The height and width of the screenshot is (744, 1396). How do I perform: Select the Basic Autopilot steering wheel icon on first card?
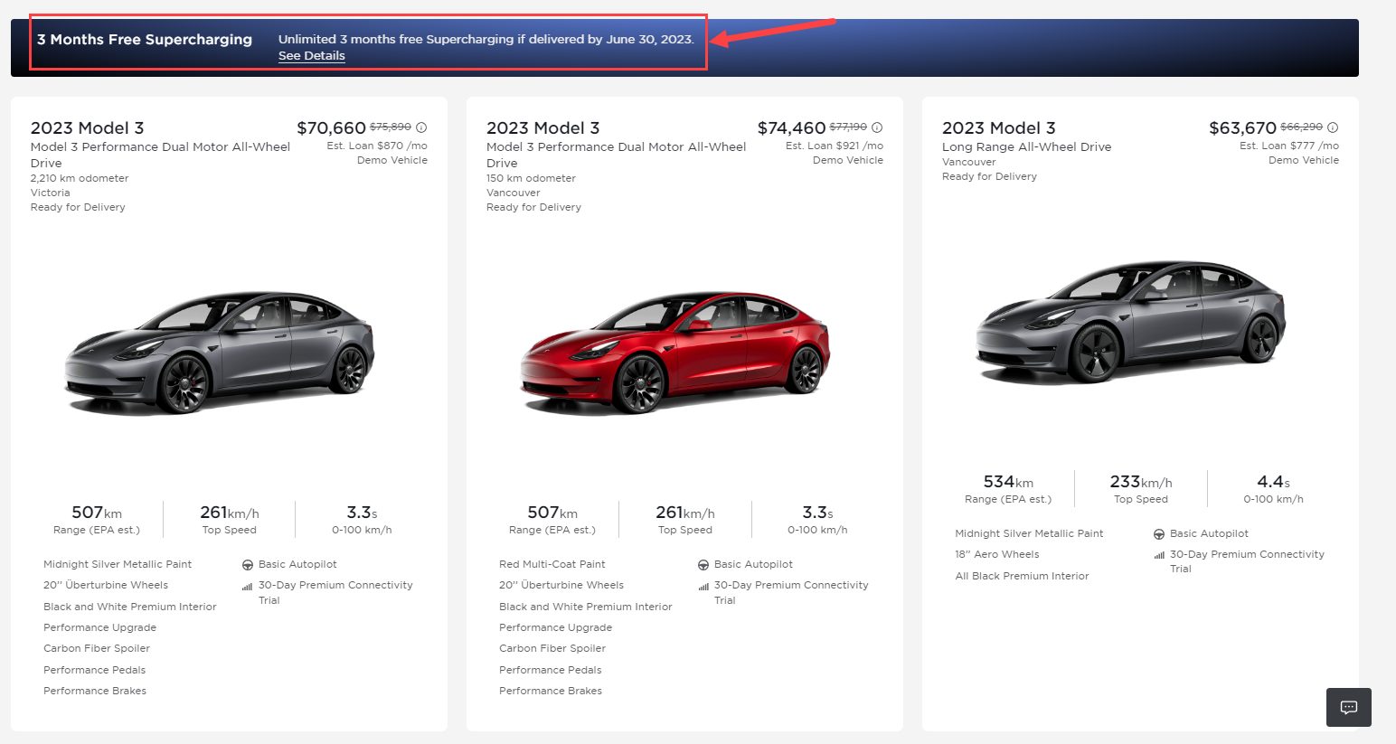[247, 563]
